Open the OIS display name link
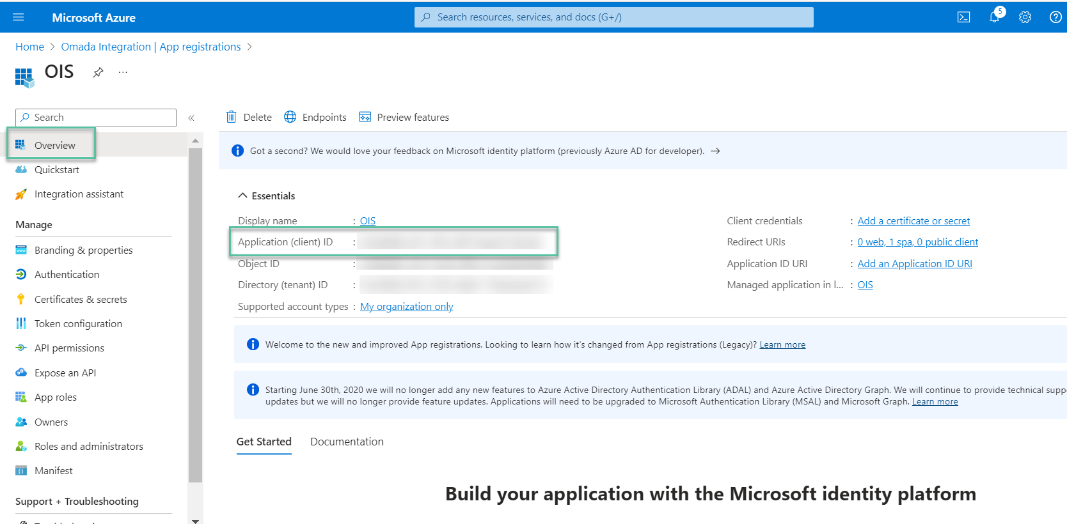Viewport: 1067px width, 524px height. point(368,221)
